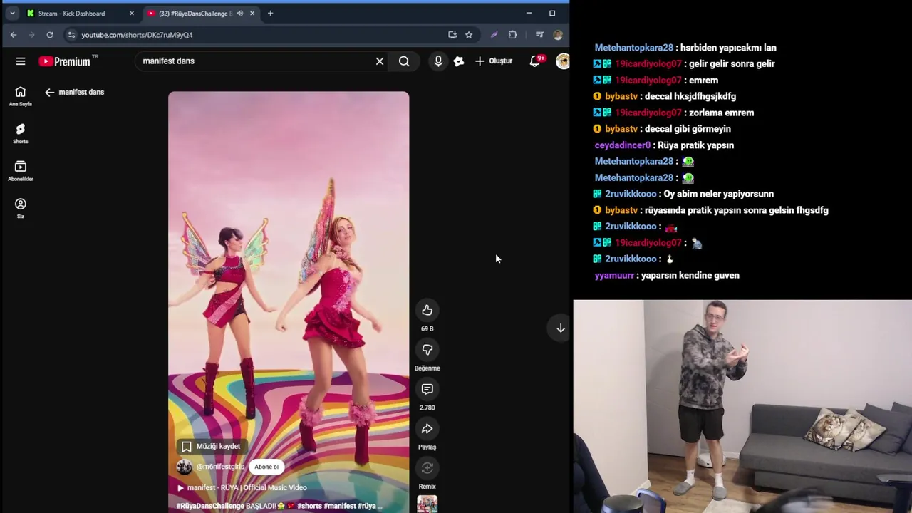Run the search with the magnifier button
This screenshot has height=513, width=912.
[404, 61]
